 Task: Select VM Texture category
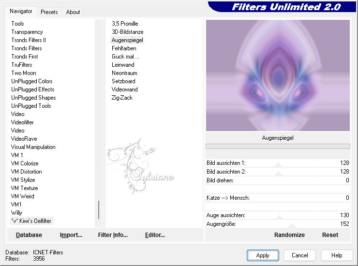[24, 188]
